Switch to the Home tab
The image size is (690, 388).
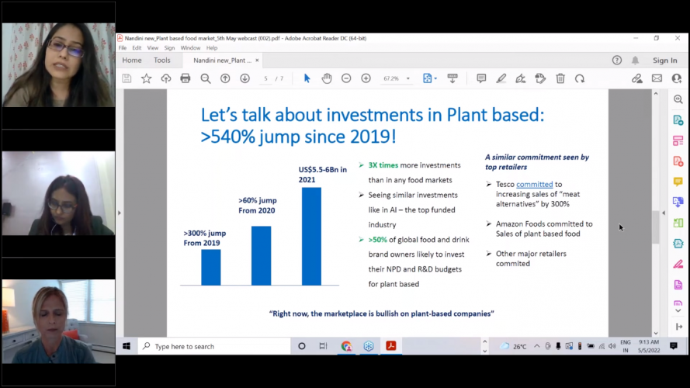(132, 61)
